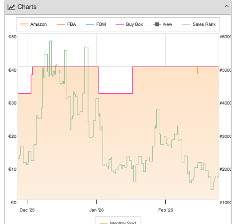
Task: Toggle the Amazon legend series
Action: (33, 24)
